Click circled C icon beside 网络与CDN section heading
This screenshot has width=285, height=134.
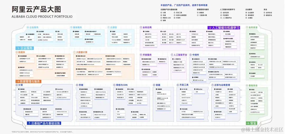(x=114, y=85)
